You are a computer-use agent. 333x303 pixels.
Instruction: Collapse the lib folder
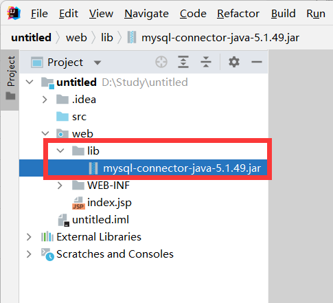[x=60, y=150]
